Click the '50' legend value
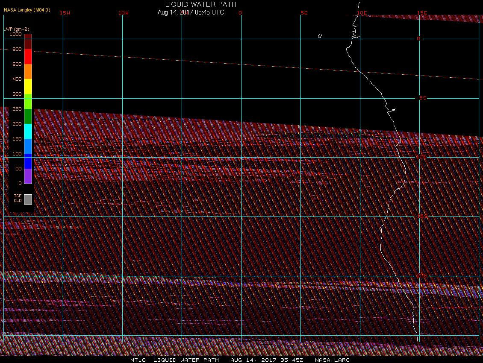Screen dimensions: 483x363 point(18,169)
